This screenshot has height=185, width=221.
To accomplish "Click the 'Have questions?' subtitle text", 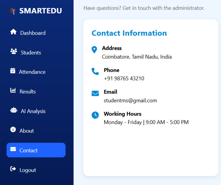I will (144, 8).
